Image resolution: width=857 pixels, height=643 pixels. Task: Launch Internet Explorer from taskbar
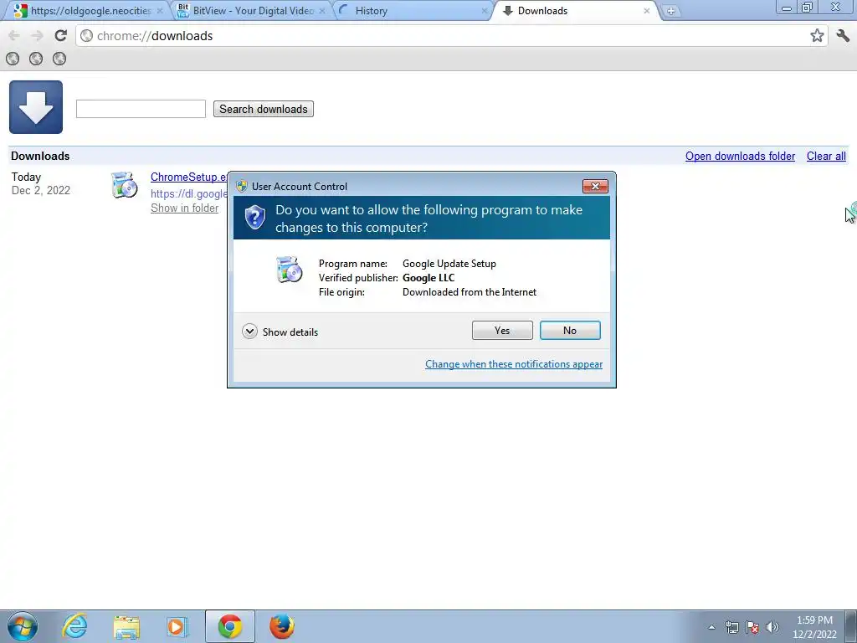point(74,626)
